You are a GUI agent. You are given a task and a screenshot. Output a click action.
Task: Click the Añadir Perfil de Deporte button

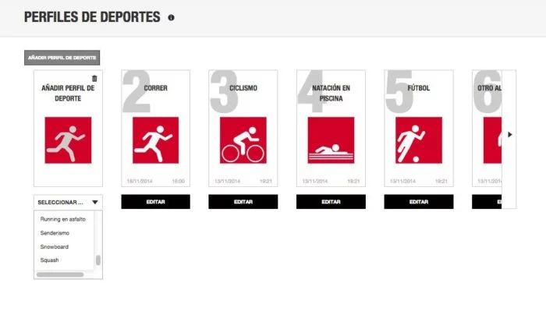point(62,58)
